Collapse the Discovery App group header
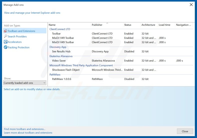 pyautogui.click(x=58, y=47)
